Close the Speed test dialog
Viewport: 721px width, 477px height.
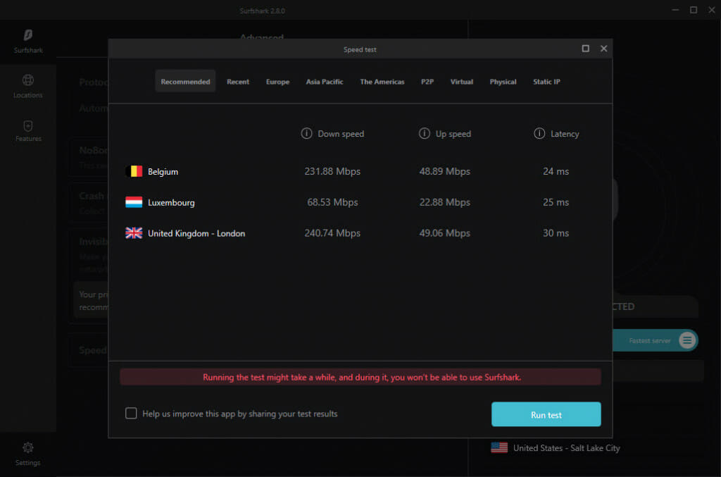point(603,49)
